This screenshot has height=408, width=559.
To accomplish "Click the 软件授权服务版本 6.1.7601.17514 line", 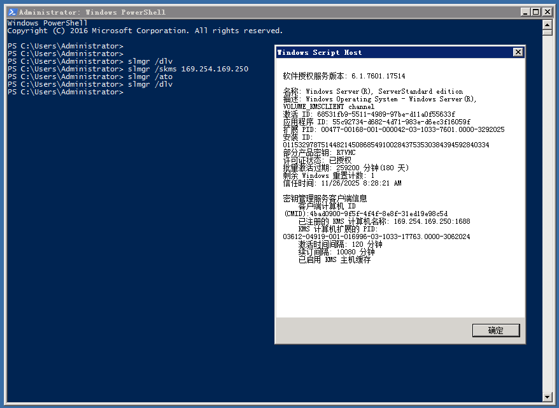I will tap(344, 76).
